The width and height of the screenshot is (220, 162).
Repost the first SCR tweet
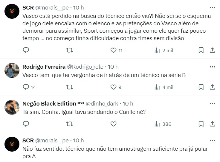click(69, 50)
